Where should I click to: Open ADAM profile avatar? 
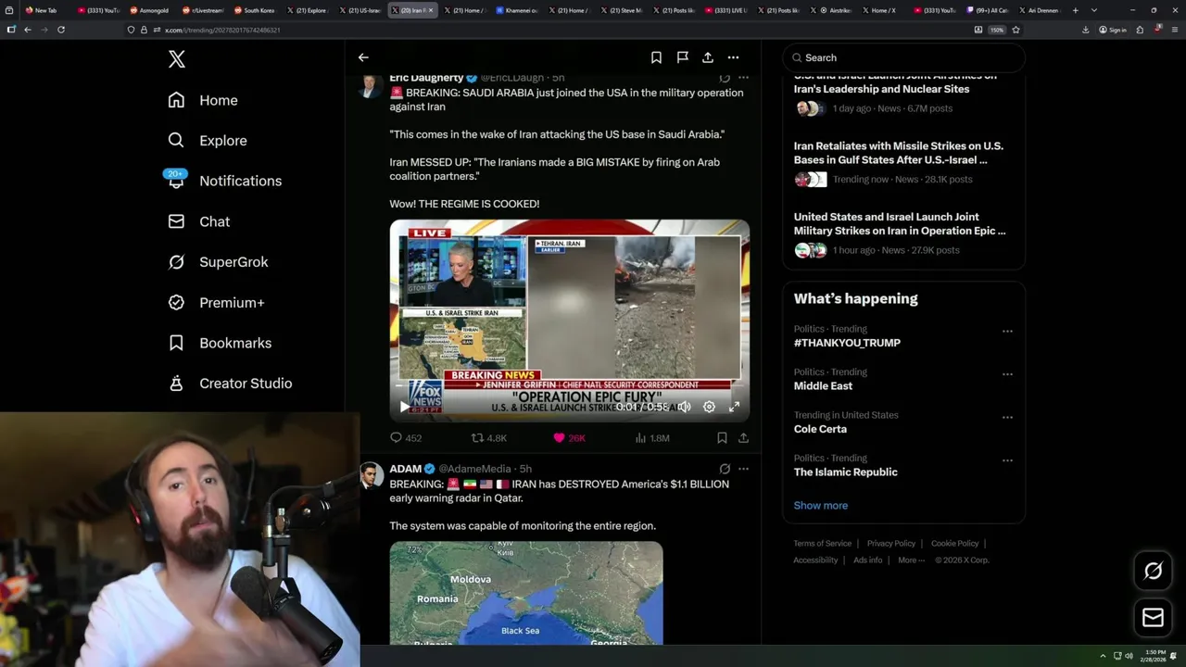click(x=372, y=475)
